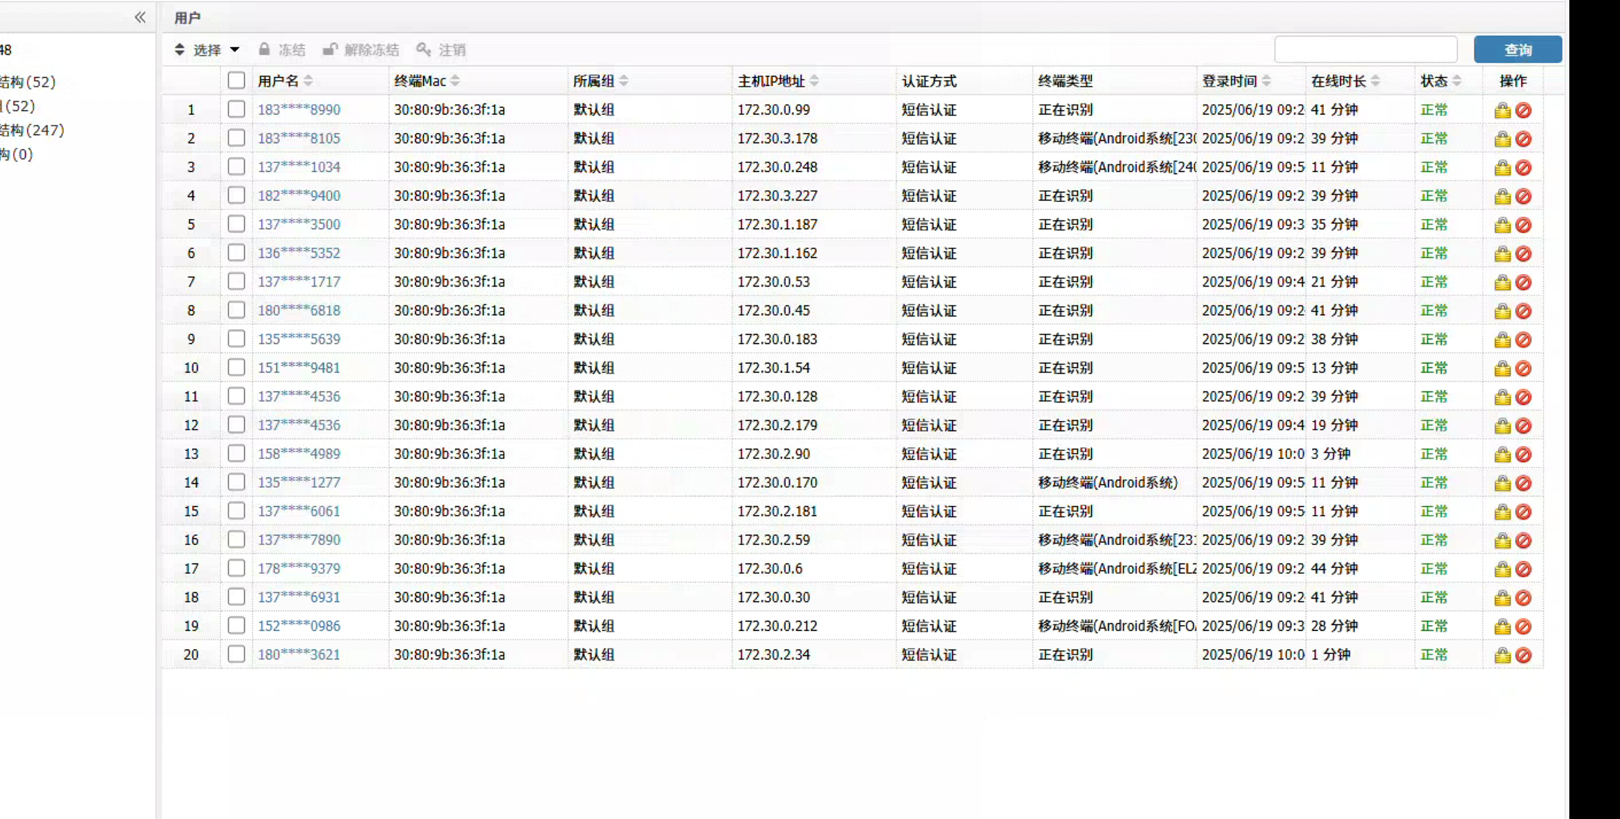Click the lock icon in row 20
Screen dimensions: 1620x819
click(1502, 655)
